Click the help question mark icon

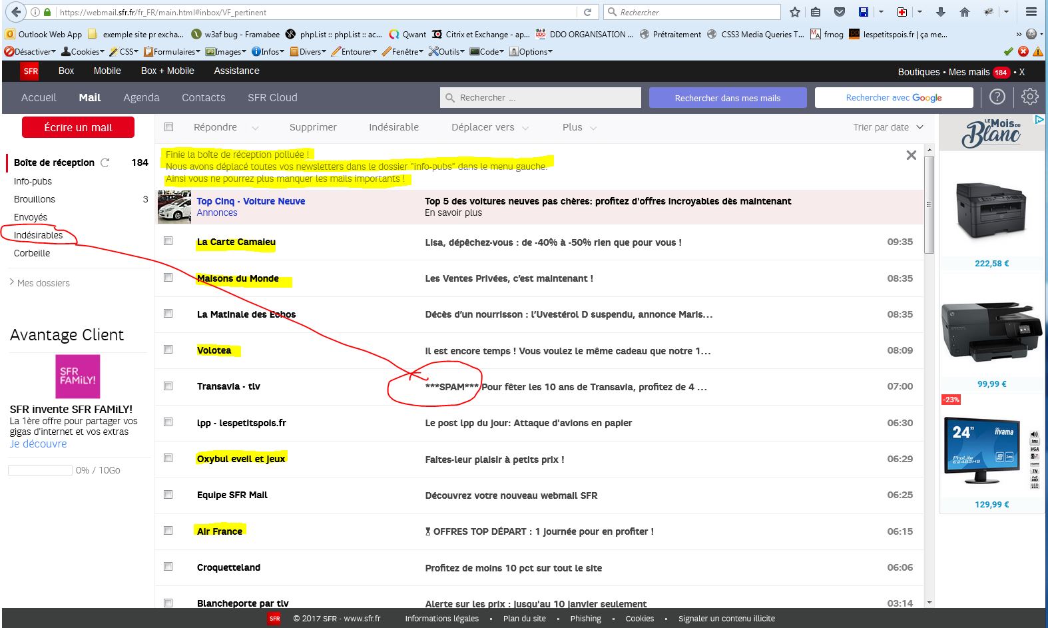tap(997, 97)
